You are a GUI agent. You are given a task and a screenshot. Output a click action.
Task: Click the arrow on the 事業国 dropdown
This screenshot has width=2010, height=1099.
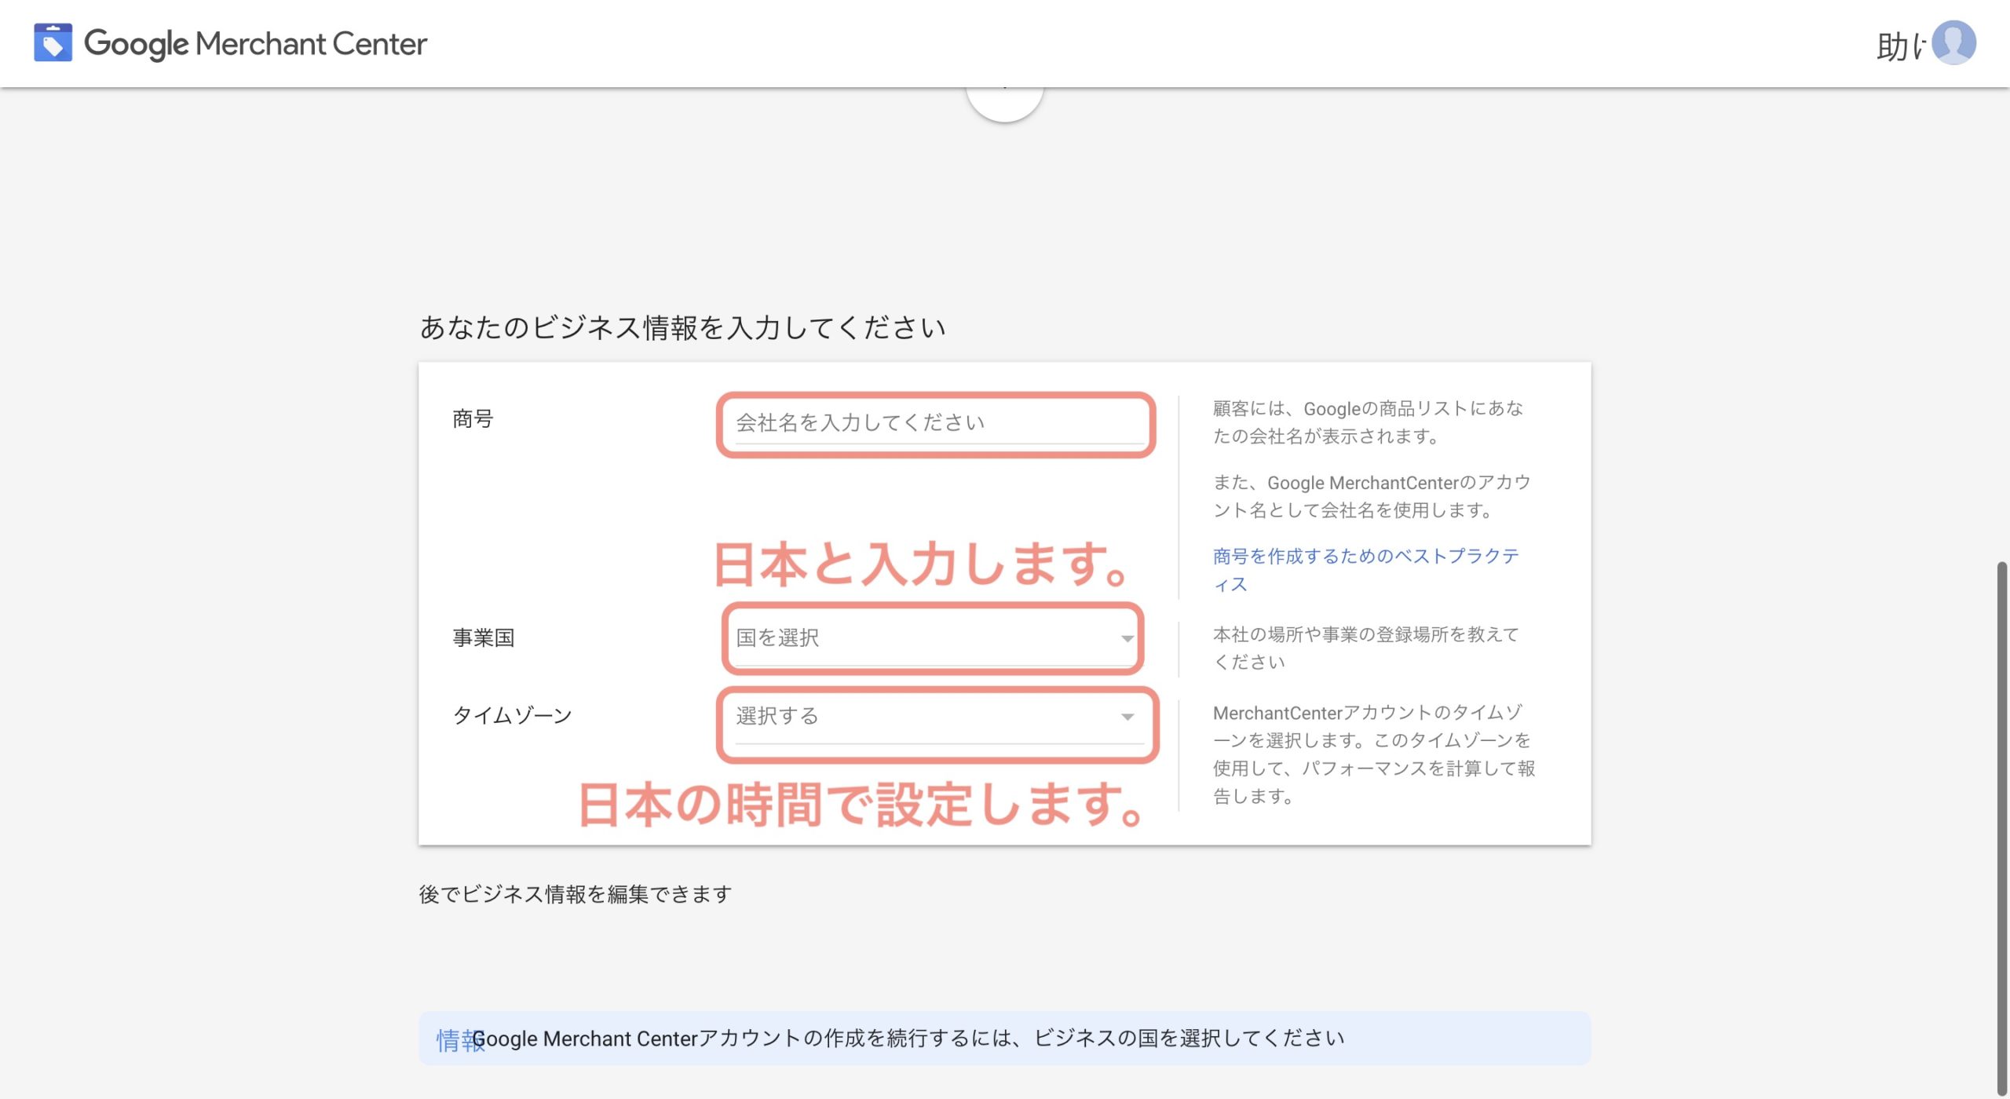[1127, 638]
